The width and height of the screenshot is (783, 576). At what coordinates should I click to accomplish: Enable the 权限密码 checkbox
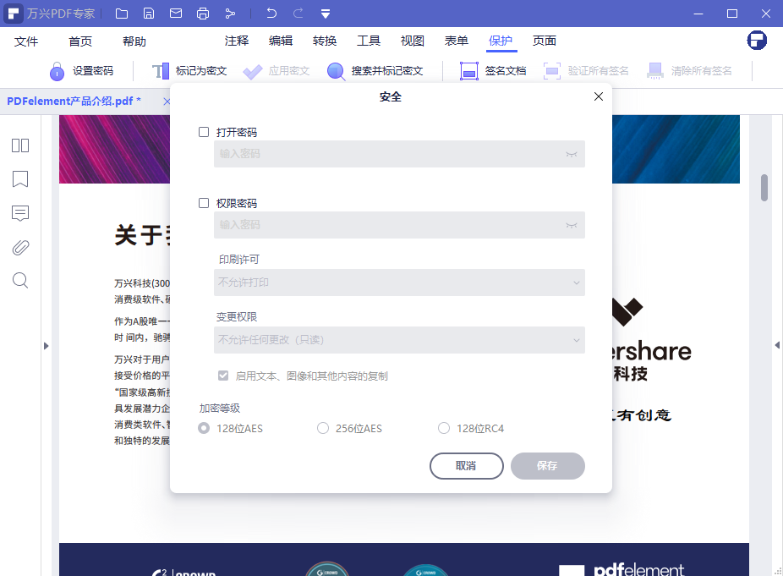(204, 203)
